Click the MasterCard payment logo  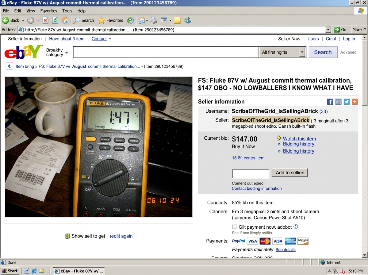point(265,241)
